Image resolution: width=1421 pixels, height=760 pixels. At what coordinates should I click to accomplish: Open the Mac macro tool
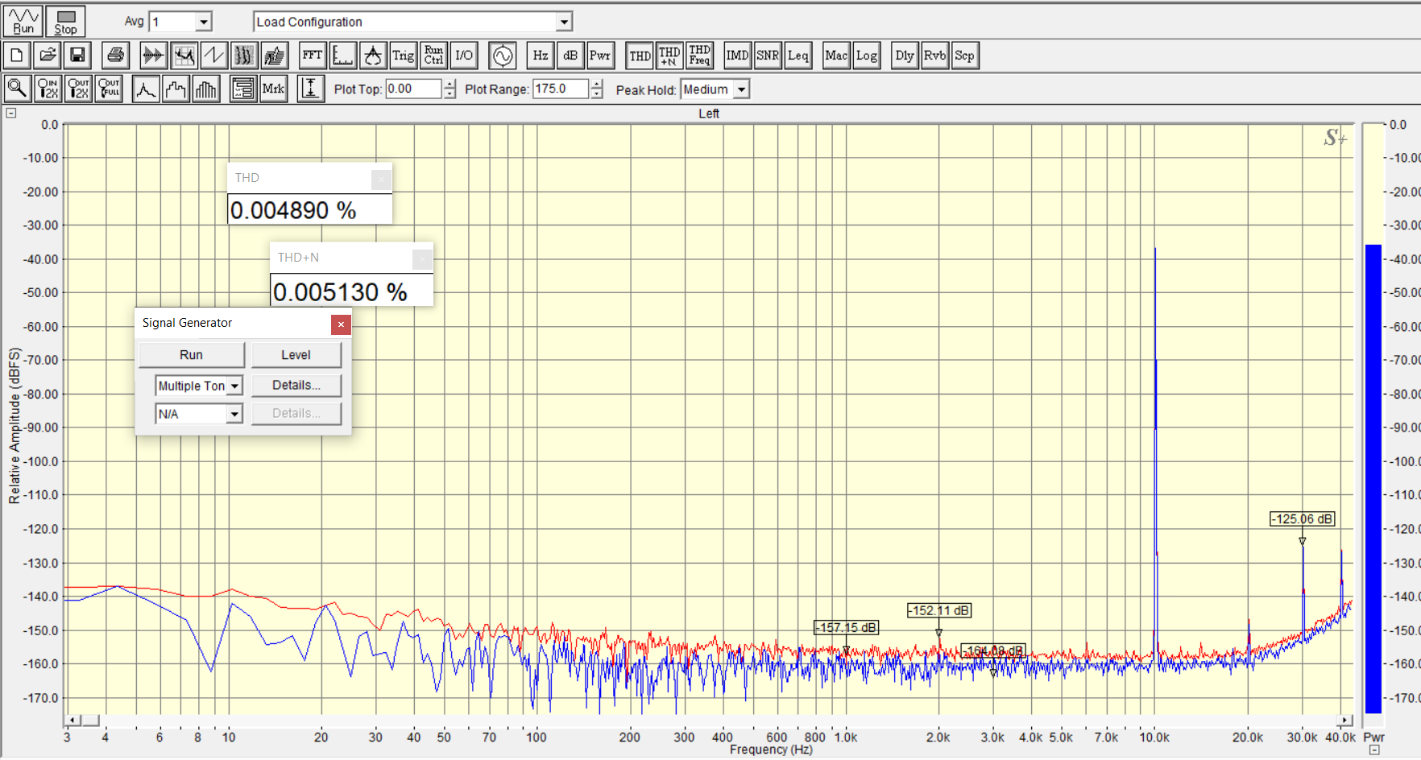click(x=836, y=56)
